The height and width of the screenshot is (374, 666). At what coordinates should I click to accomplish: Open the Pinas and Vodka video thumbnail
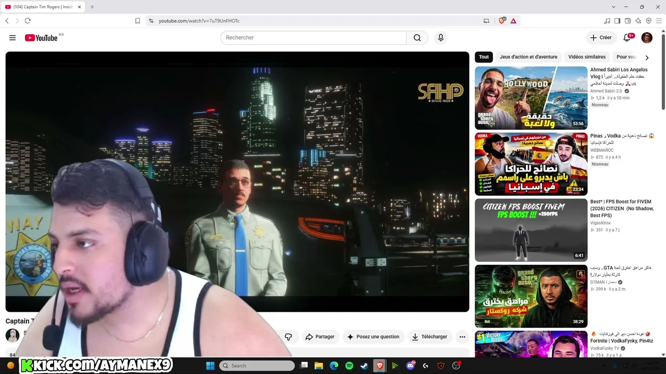tap(531, 164)
